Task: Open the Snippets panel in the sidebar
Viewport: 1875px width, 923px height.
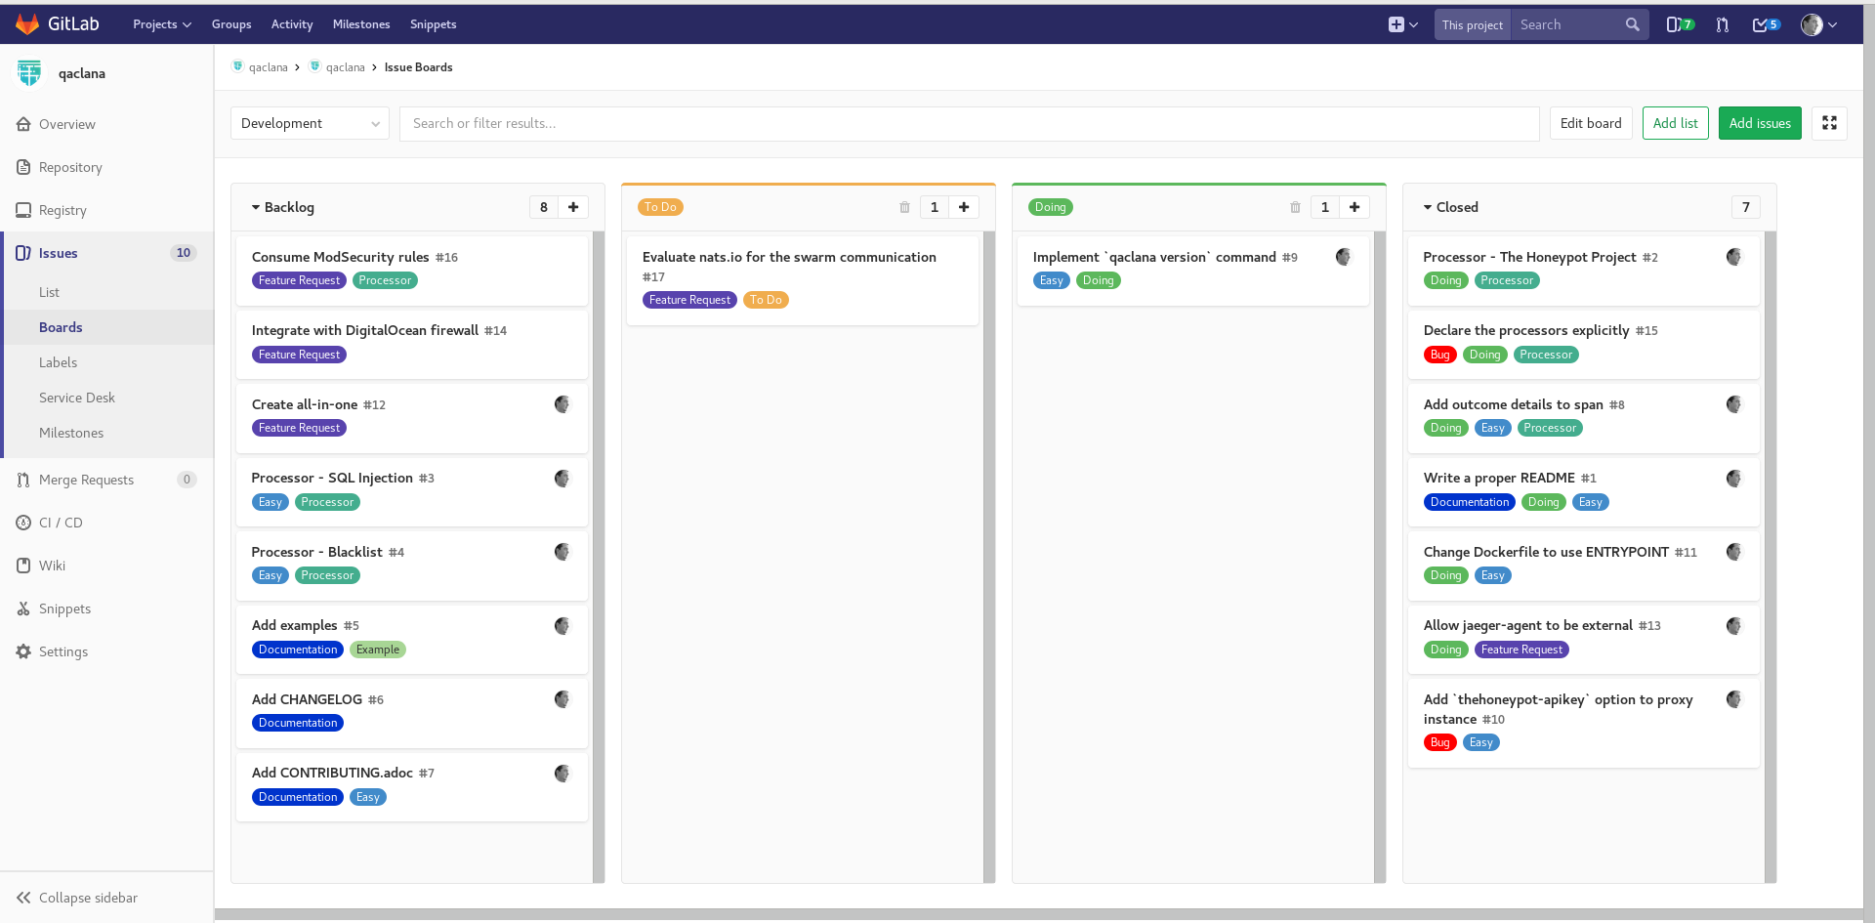Action: point(65,608)
